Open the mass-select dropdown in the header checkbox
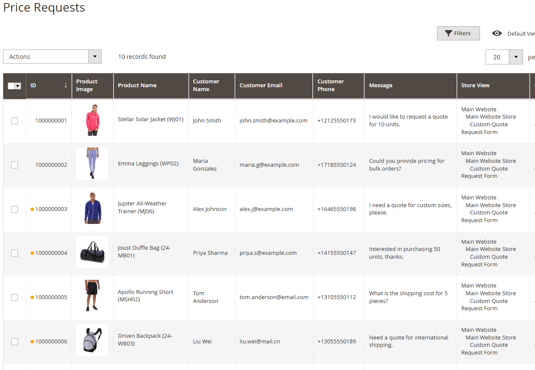The height and width of the screenshot is (370, 535). tap(18, 86)
